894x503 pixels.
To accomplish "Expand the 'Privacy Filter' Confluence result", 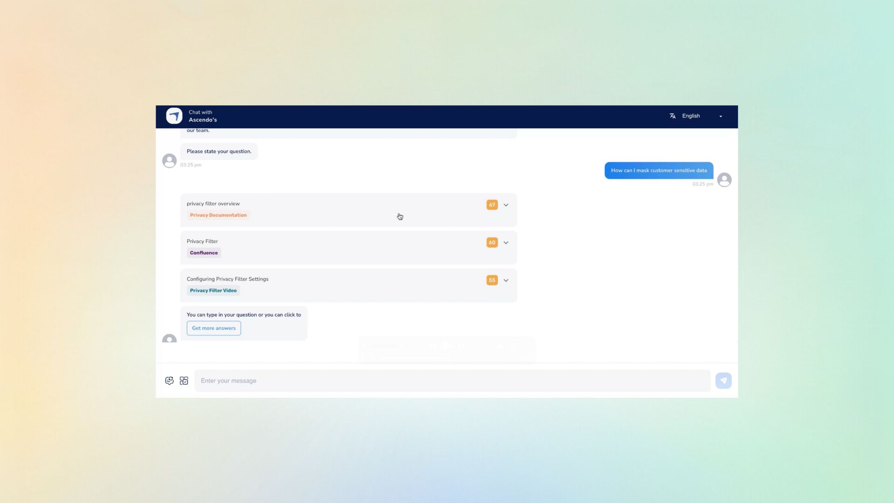I will 506,243.
